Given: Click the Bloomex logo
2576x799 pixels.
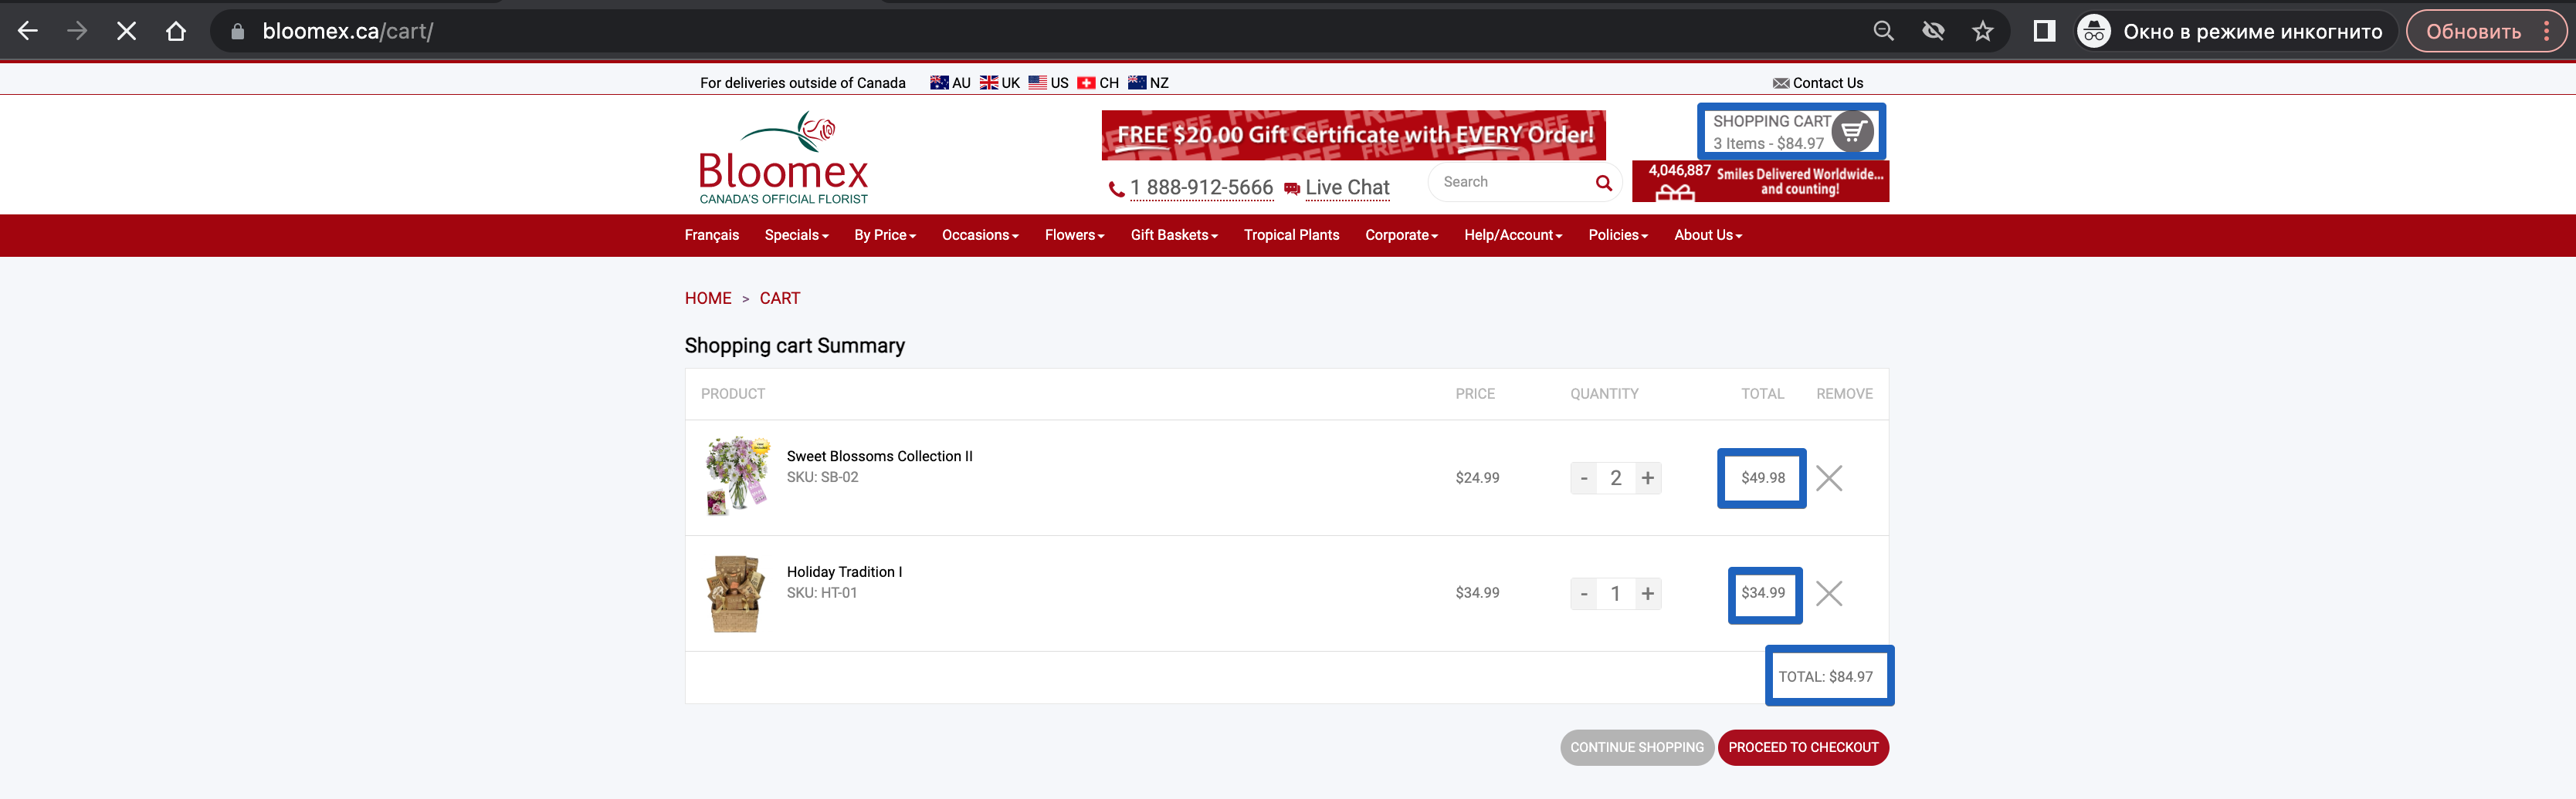Looking at the screenshot, I should [x=783, y=158].
